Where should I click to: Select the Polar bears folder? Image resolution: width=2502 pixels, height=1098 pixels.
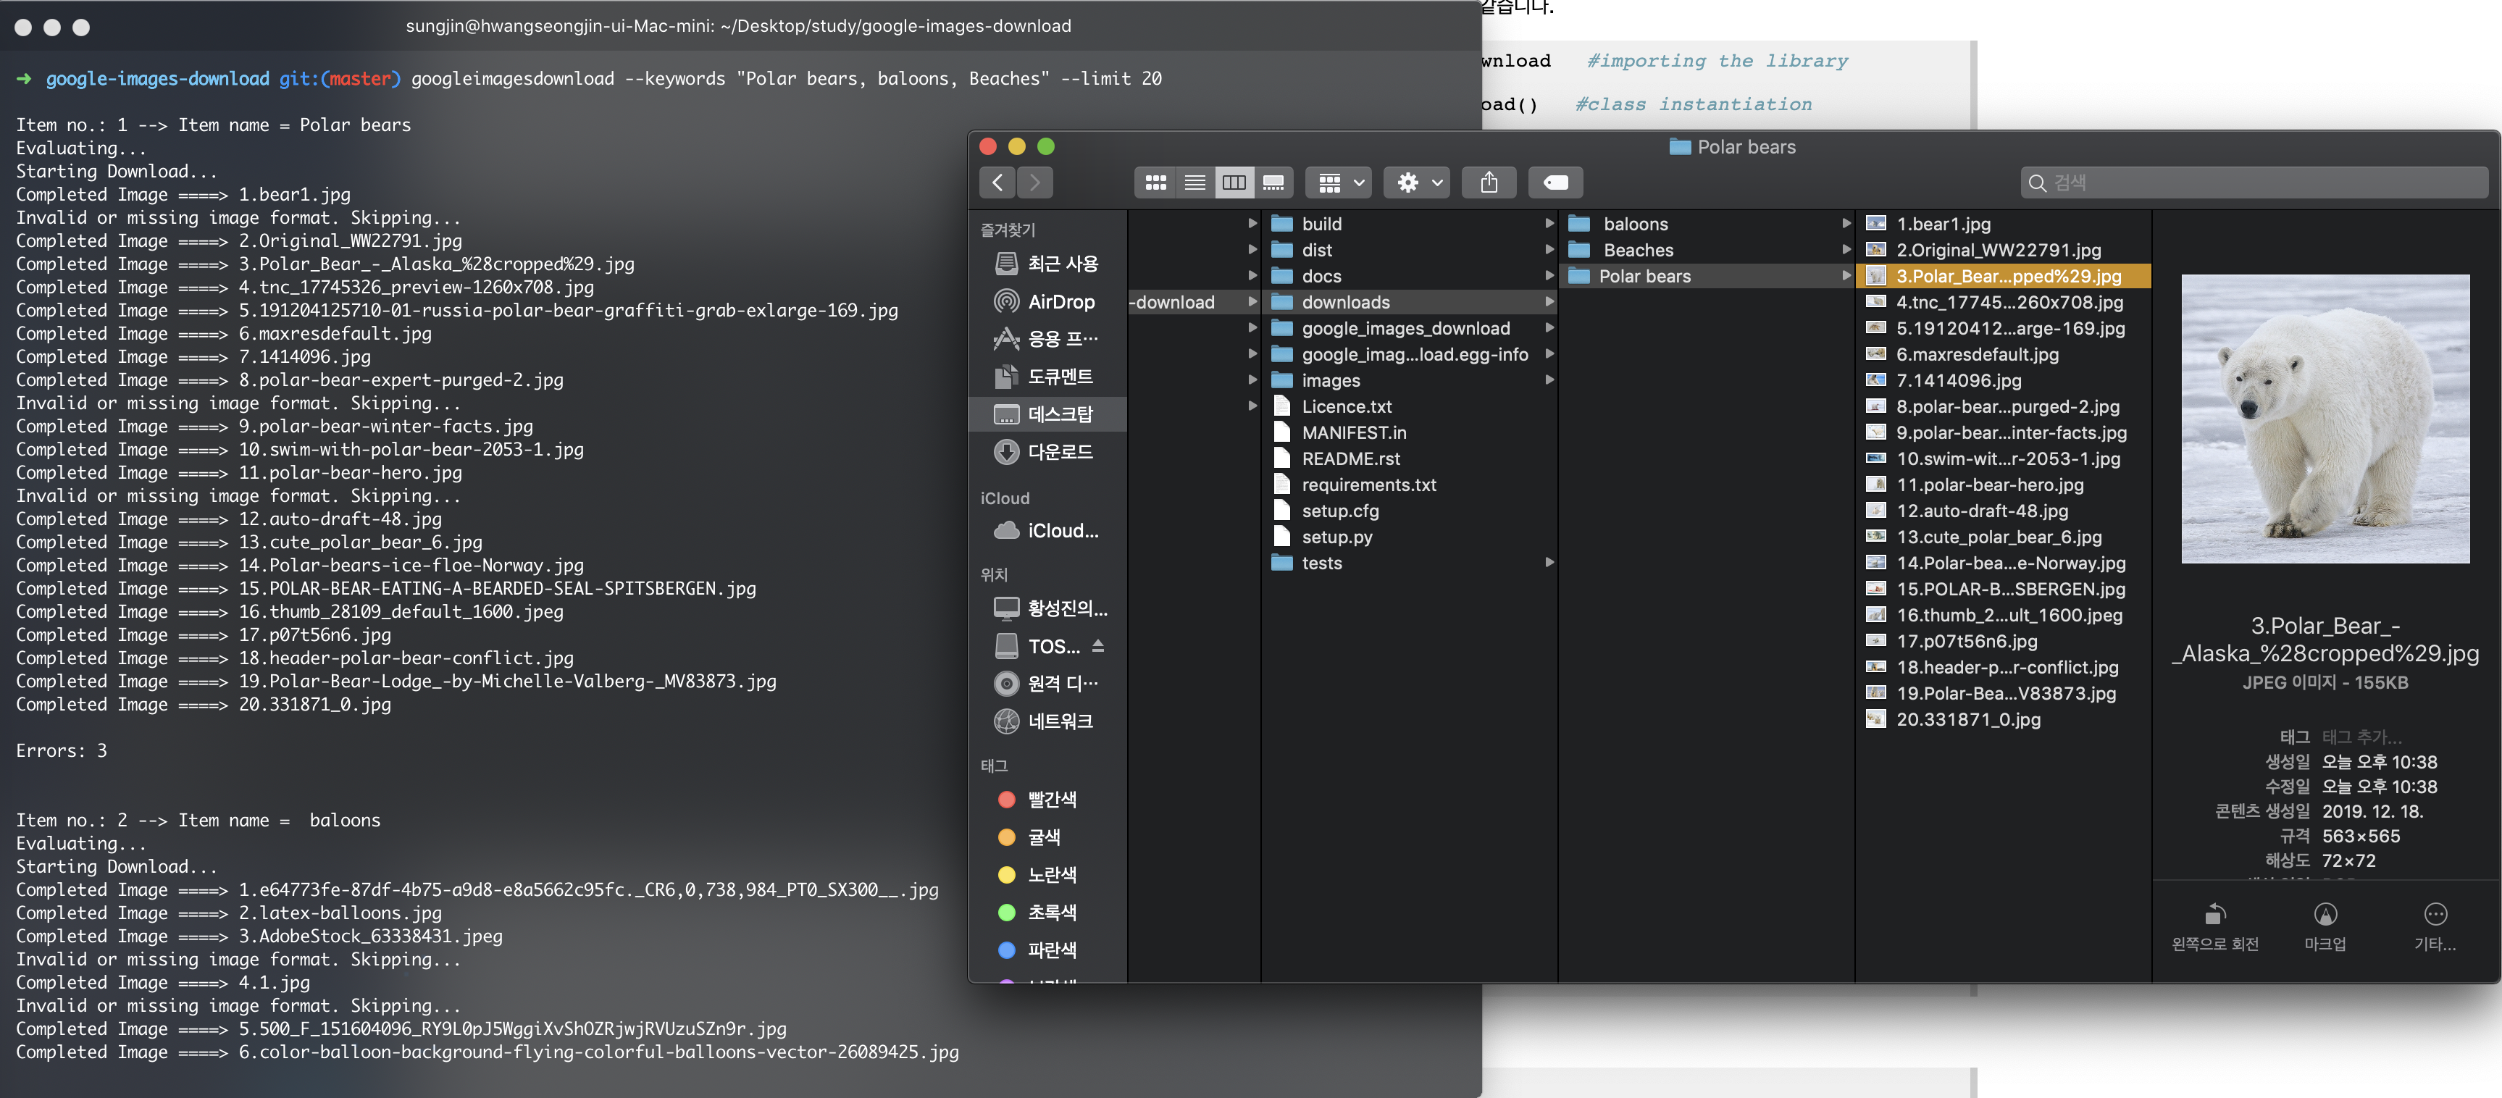coord(1707,277)
